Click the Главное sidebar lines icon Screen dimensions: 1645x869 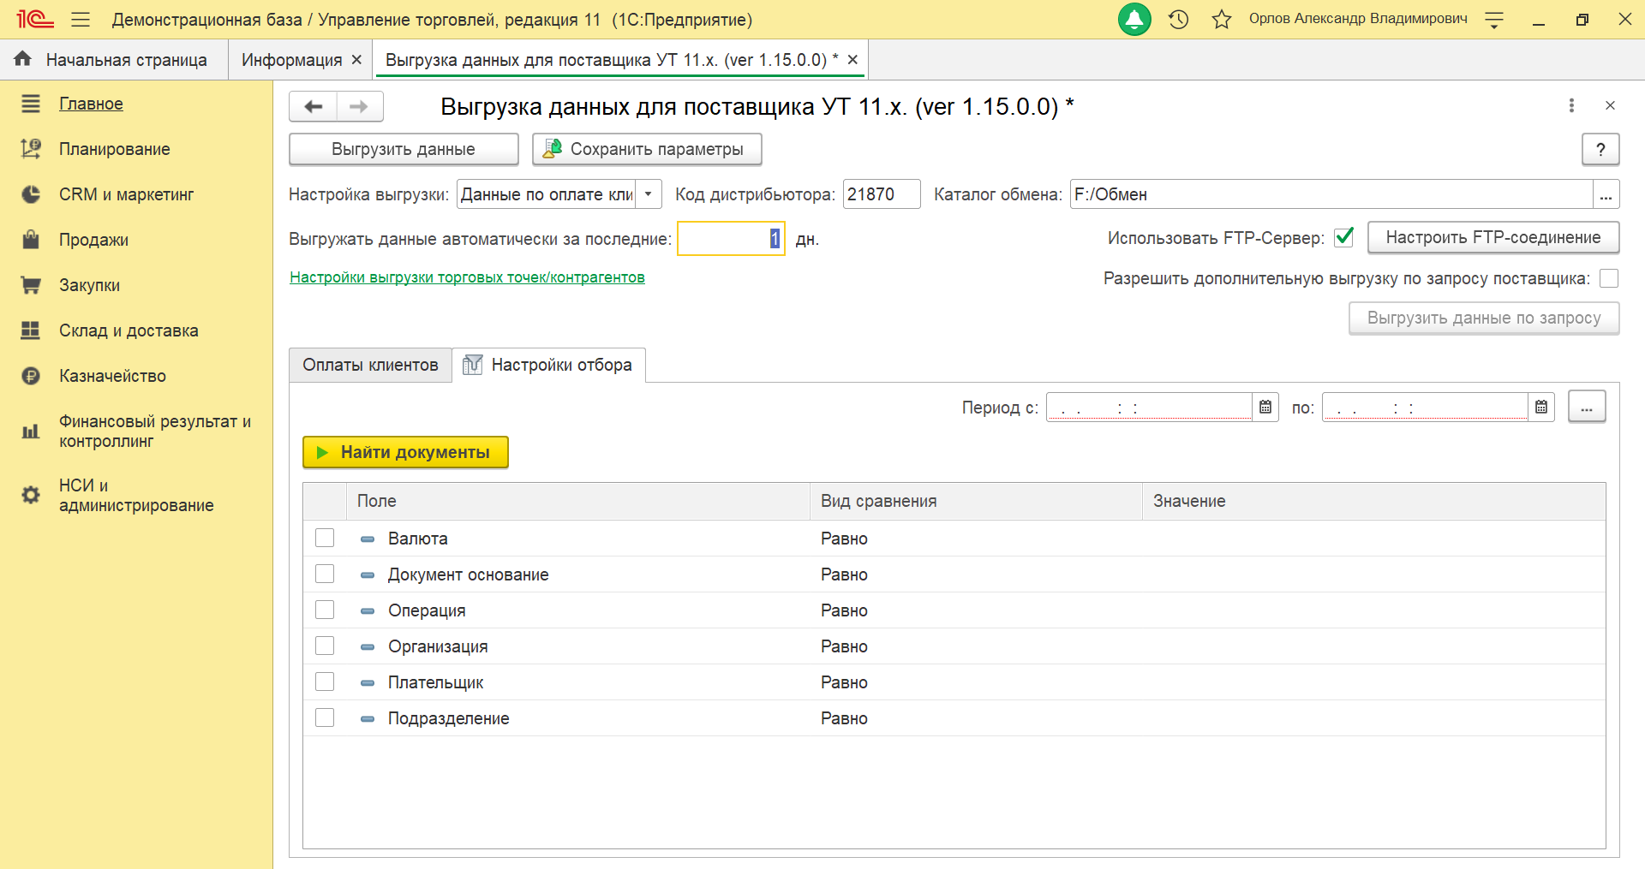31,104
